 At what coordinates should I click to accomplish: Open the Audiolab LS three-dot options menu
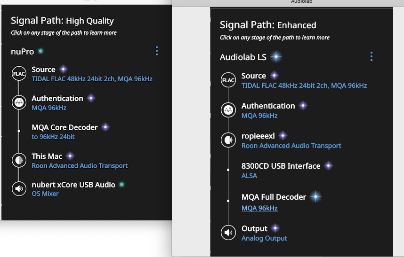coord(372,57)
